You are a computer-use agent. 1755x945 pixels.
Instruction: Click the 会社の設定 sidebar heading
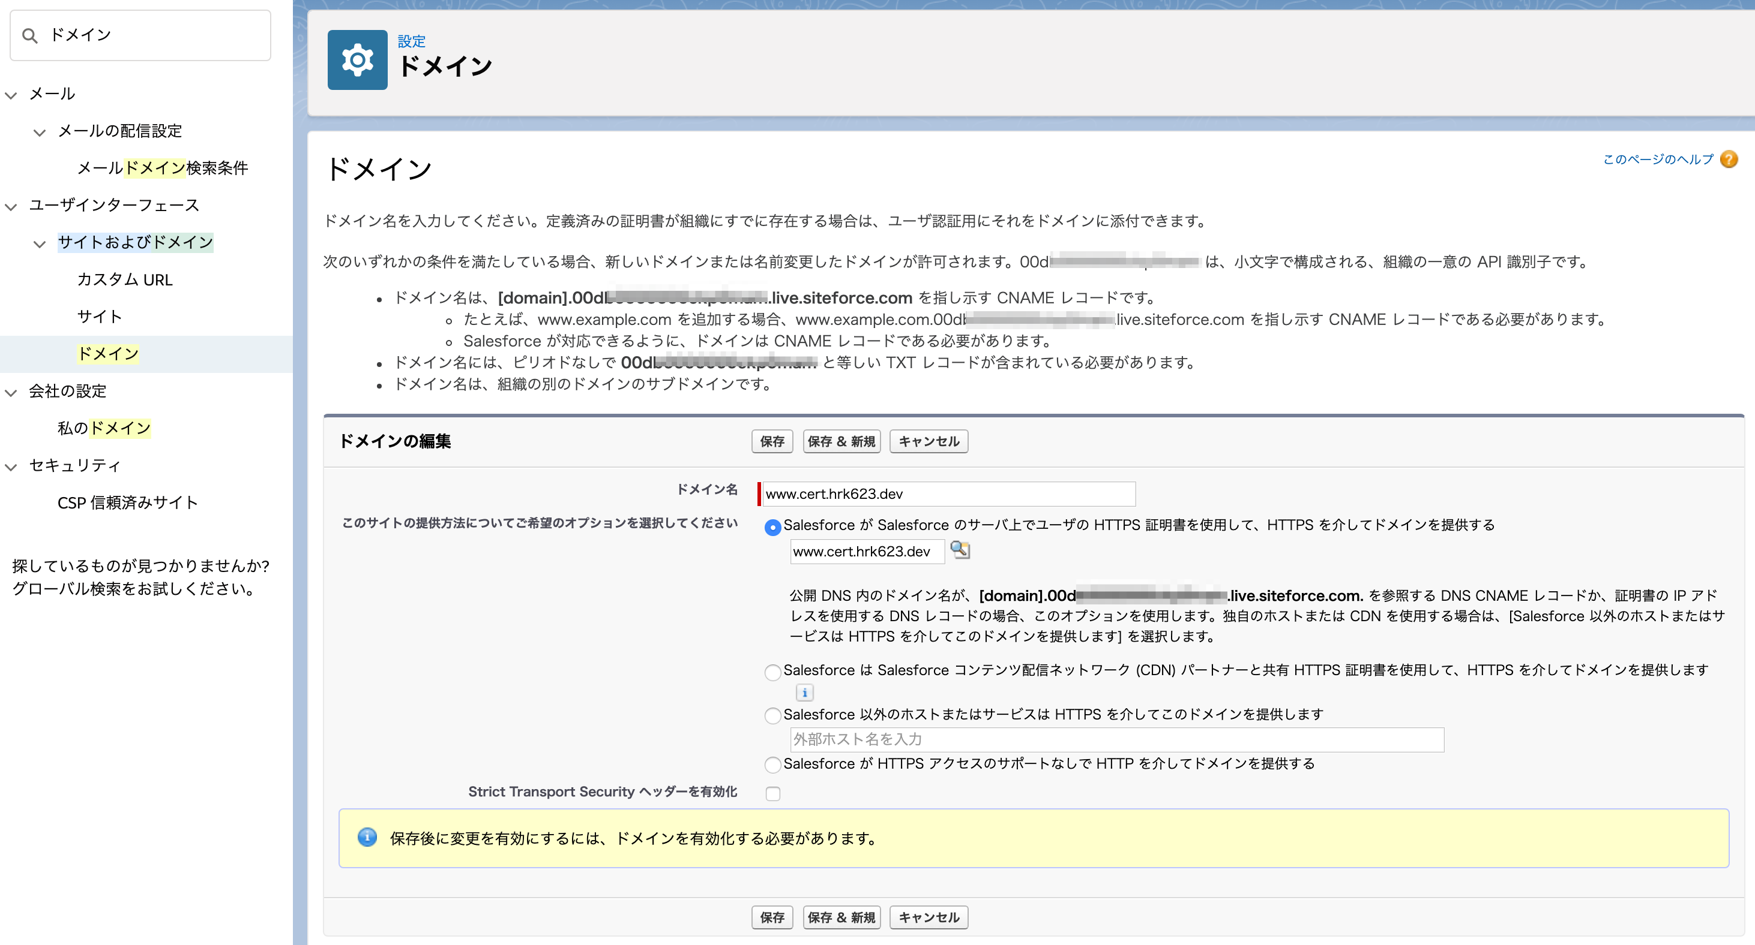(x=67, y=392)
